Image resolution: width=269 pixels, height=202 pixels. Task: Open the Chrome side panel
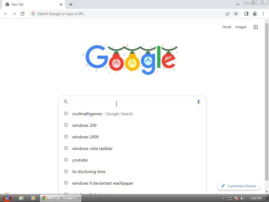pos(246,14)
